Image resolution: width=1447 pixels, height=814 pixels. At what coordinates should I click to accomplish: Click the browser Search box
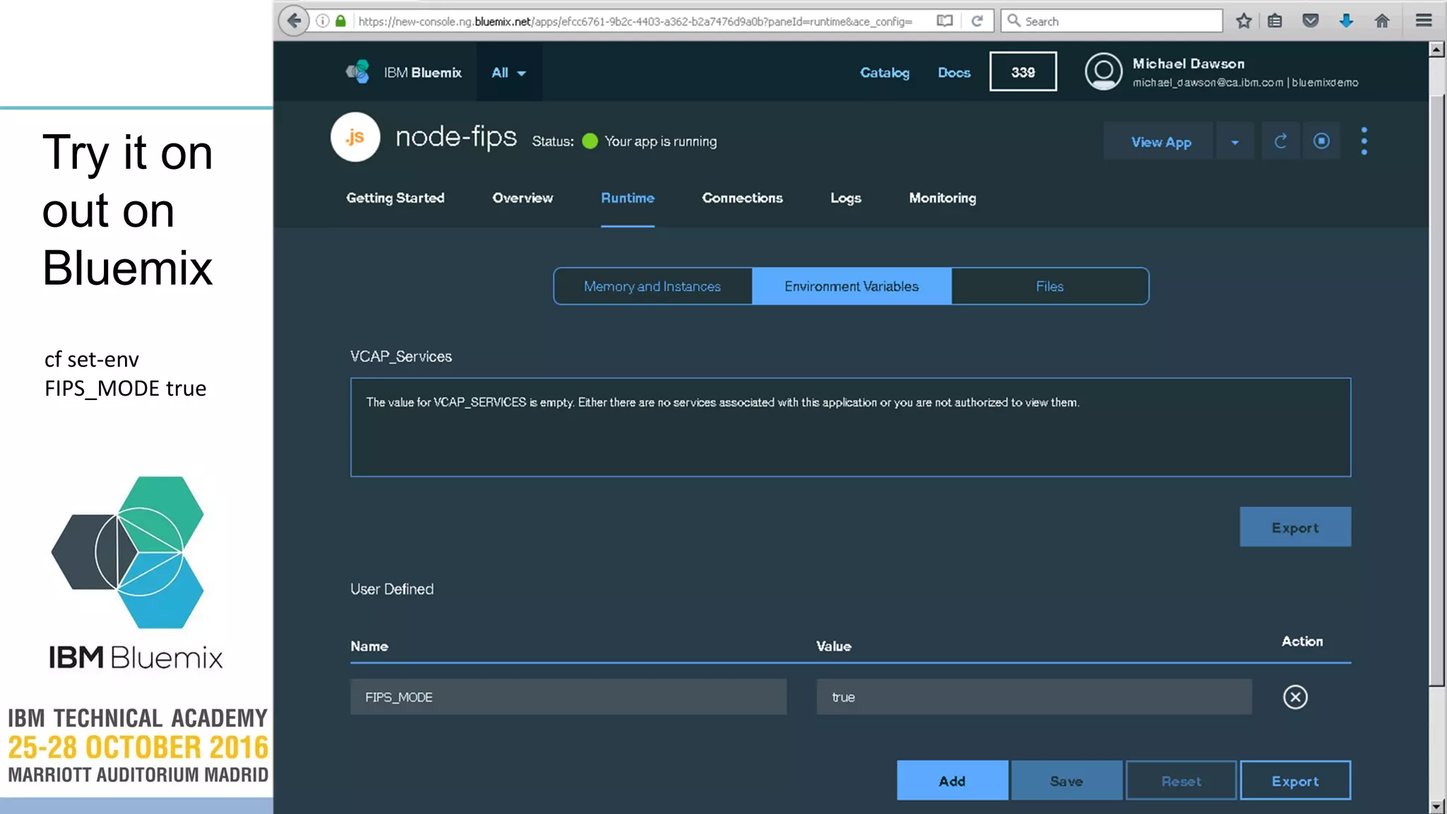1111,21
